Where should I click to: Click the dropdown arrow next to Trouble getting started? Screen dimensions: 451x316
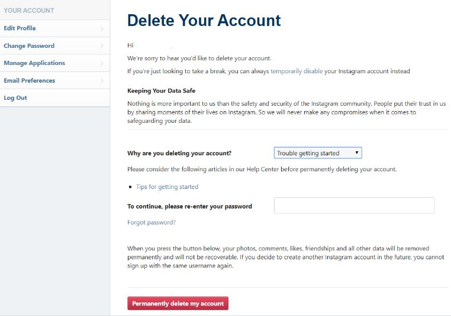[357, 153]
